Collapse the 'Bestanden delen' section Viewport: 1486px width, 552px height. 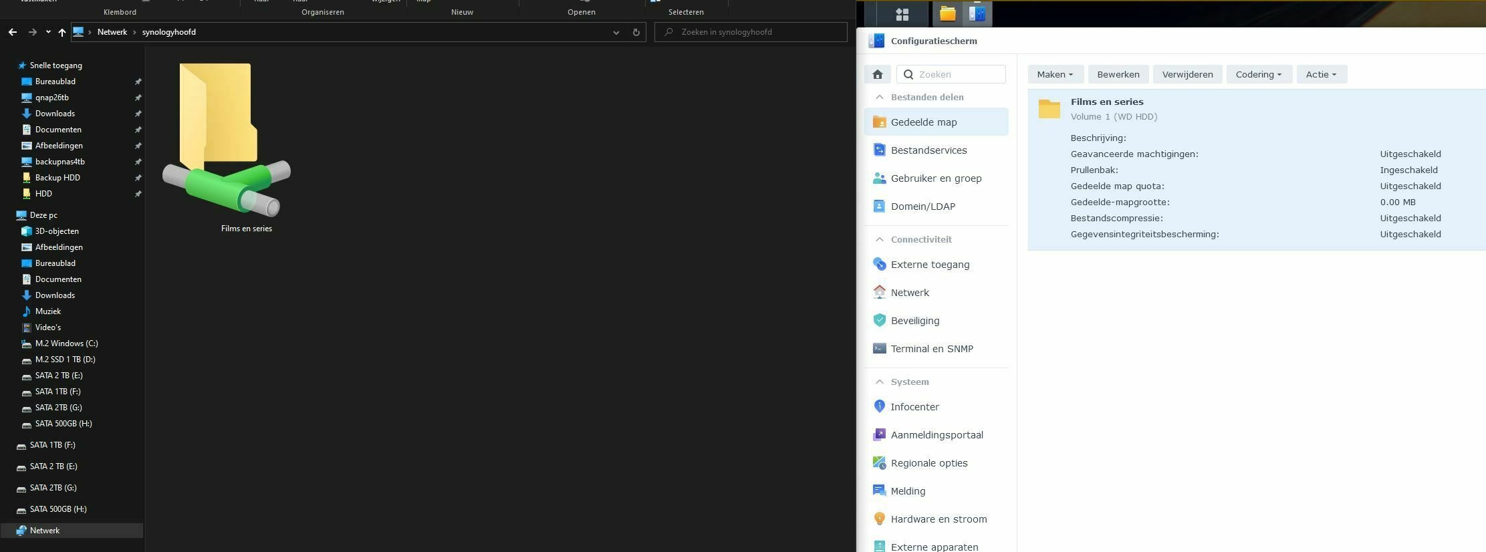(x=880, y=98)
